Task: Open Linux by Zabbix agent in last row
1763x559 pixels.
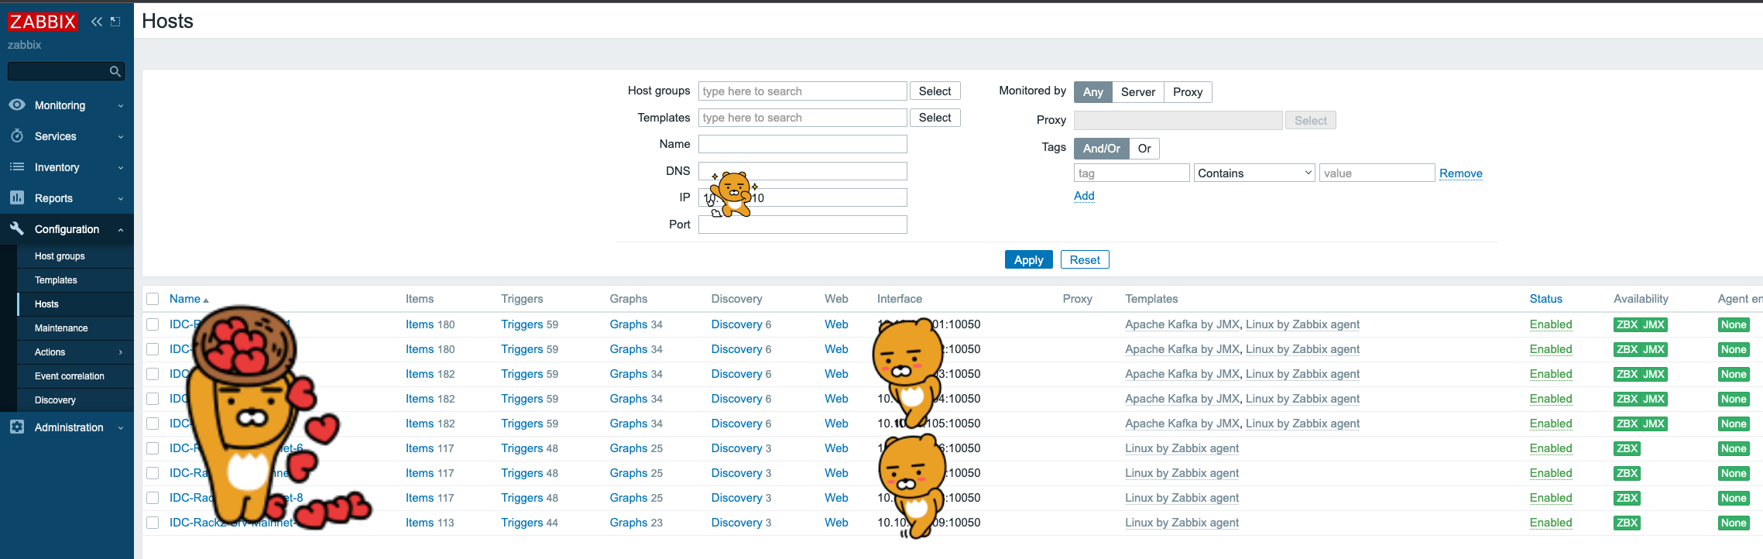Action: [x=1182, y=523]
